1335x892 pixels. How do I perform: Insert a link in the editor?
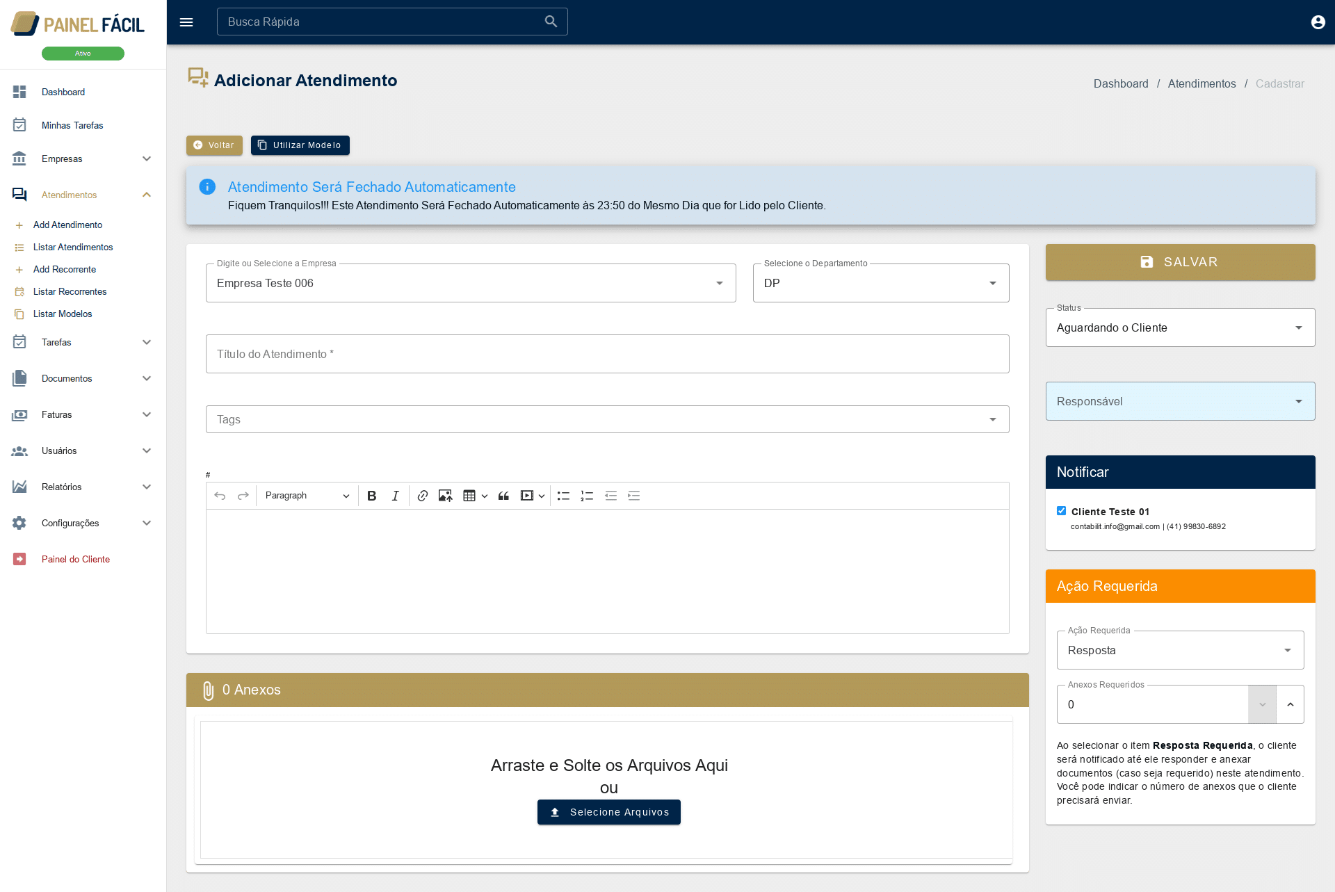click(422, 496)
